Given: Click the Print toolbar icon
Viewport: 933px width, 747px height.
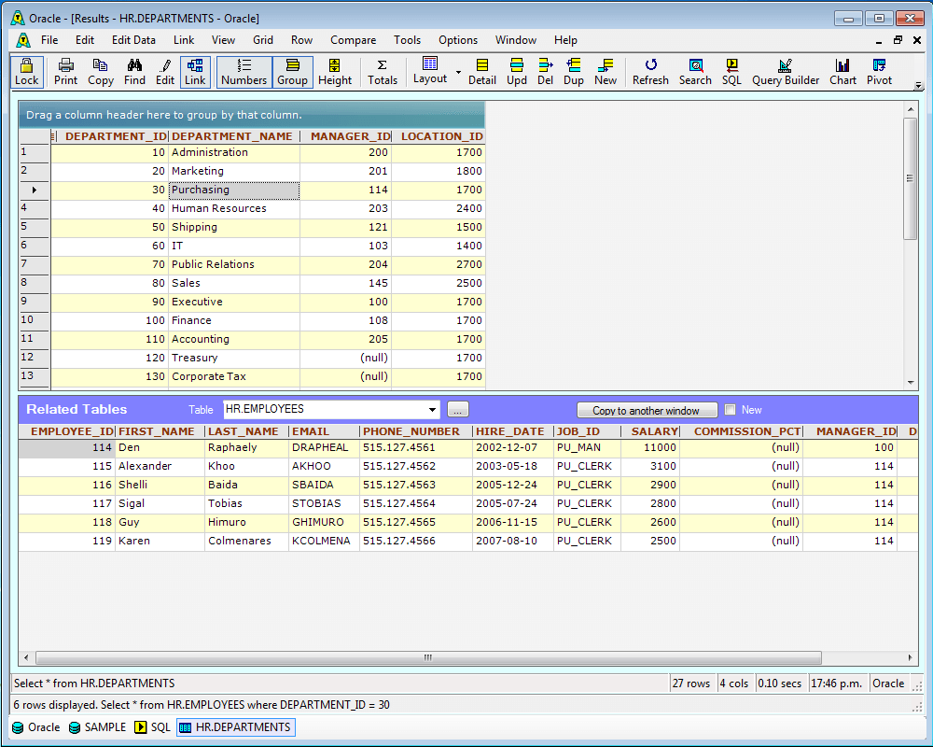Looking at the screenshot, I should click(x=65, y=72).
